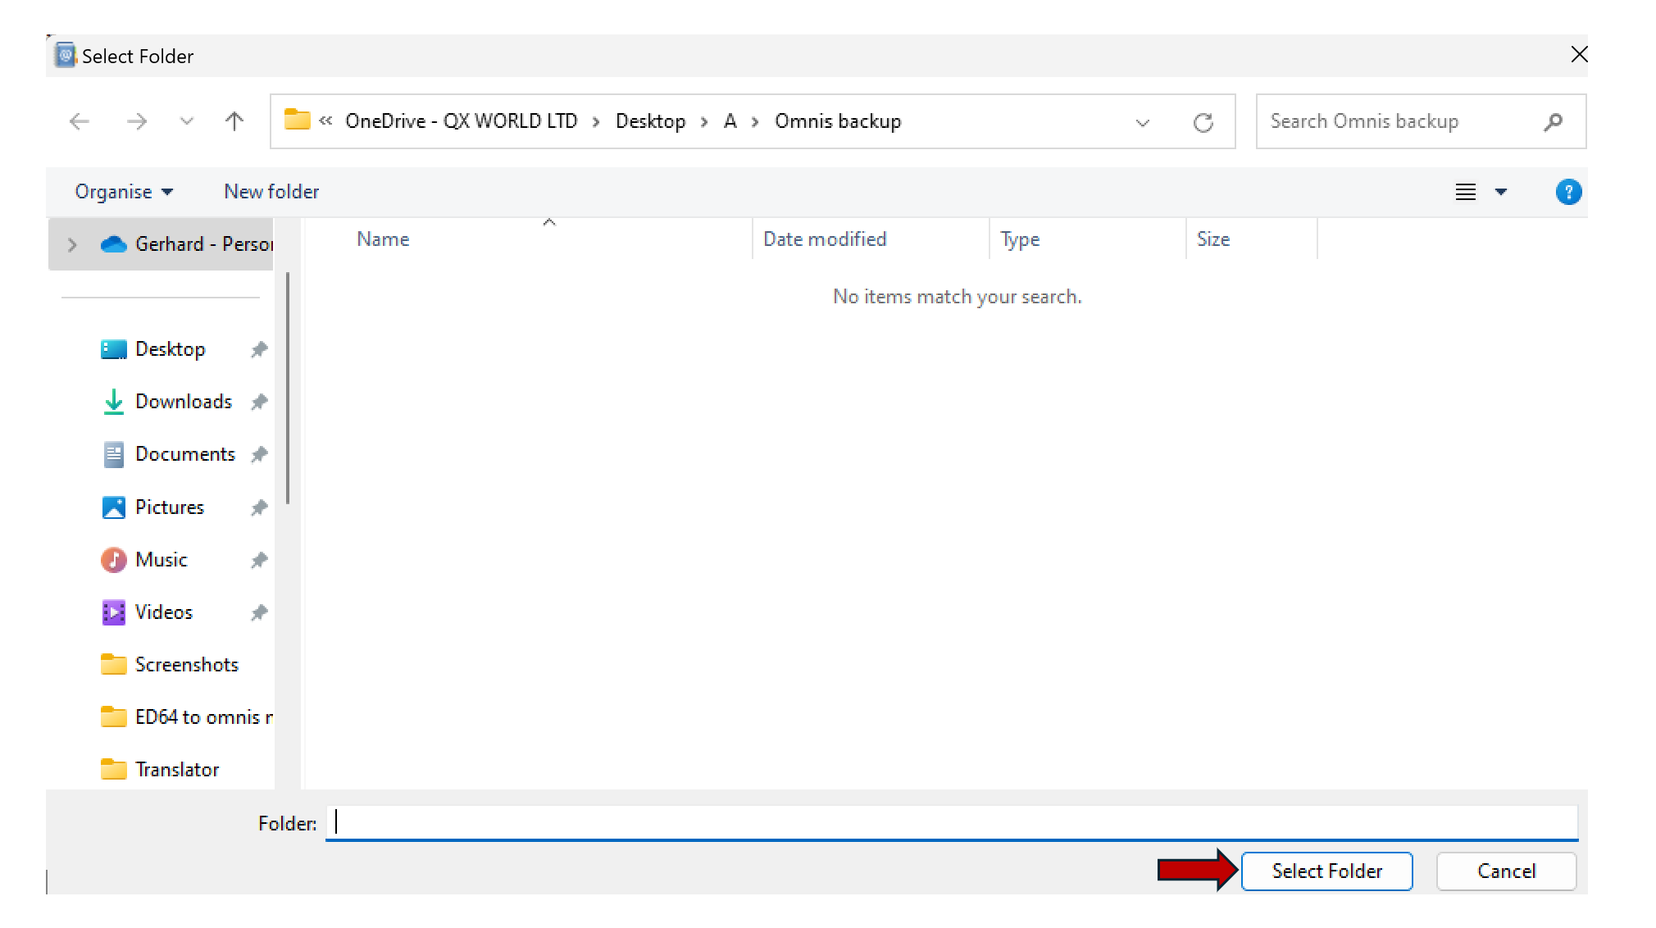This screenshot has width=1656, height=928.
Task: Unpin the Desktop quick access pin
Action: 259,350
